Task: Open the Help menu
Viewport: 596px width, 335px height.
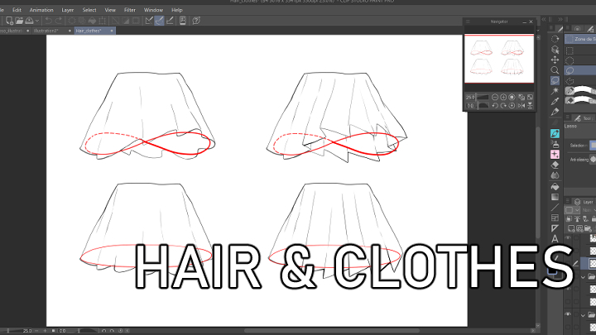Action: (177, 10)
